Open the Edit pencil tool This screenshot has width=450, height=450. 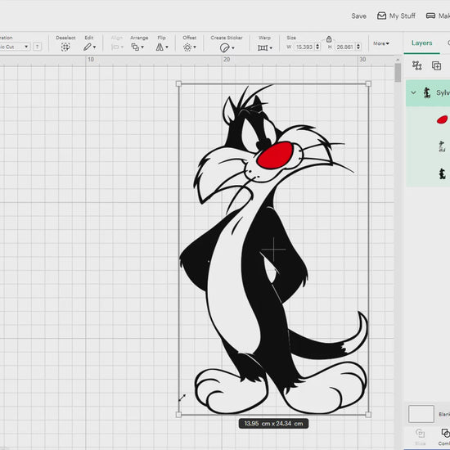coord(88,47)
